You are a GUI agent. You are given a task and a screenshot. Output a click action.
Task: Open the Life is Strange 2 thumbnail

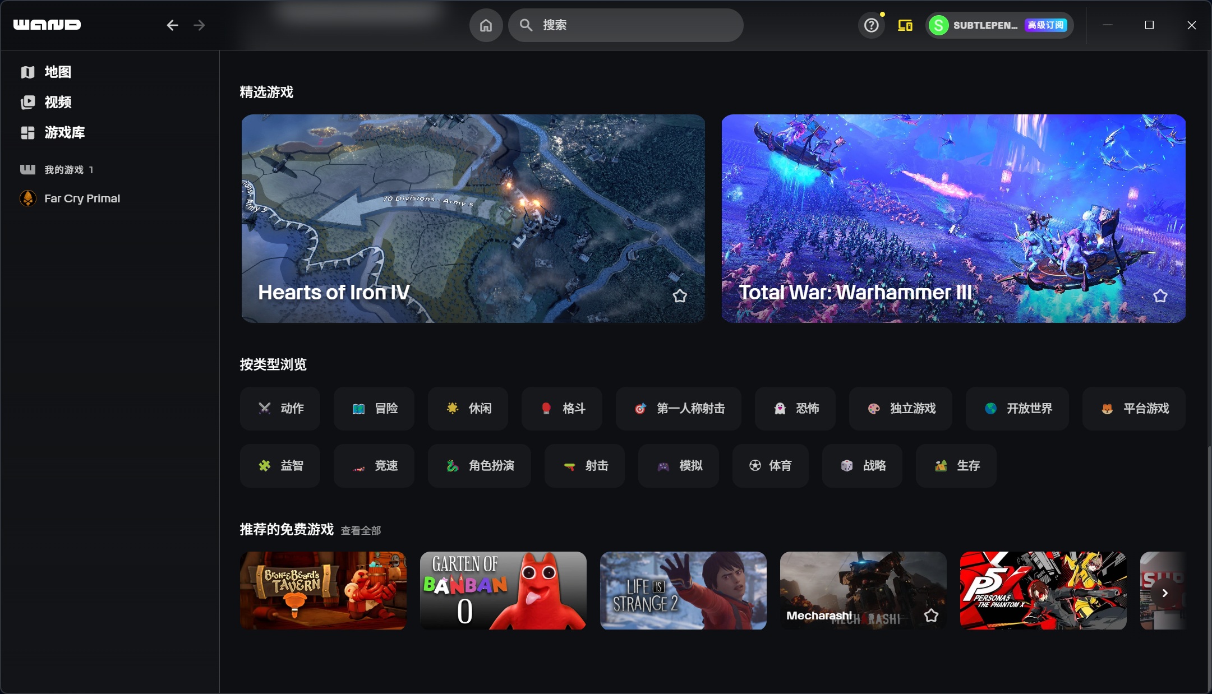coord(683,590)
